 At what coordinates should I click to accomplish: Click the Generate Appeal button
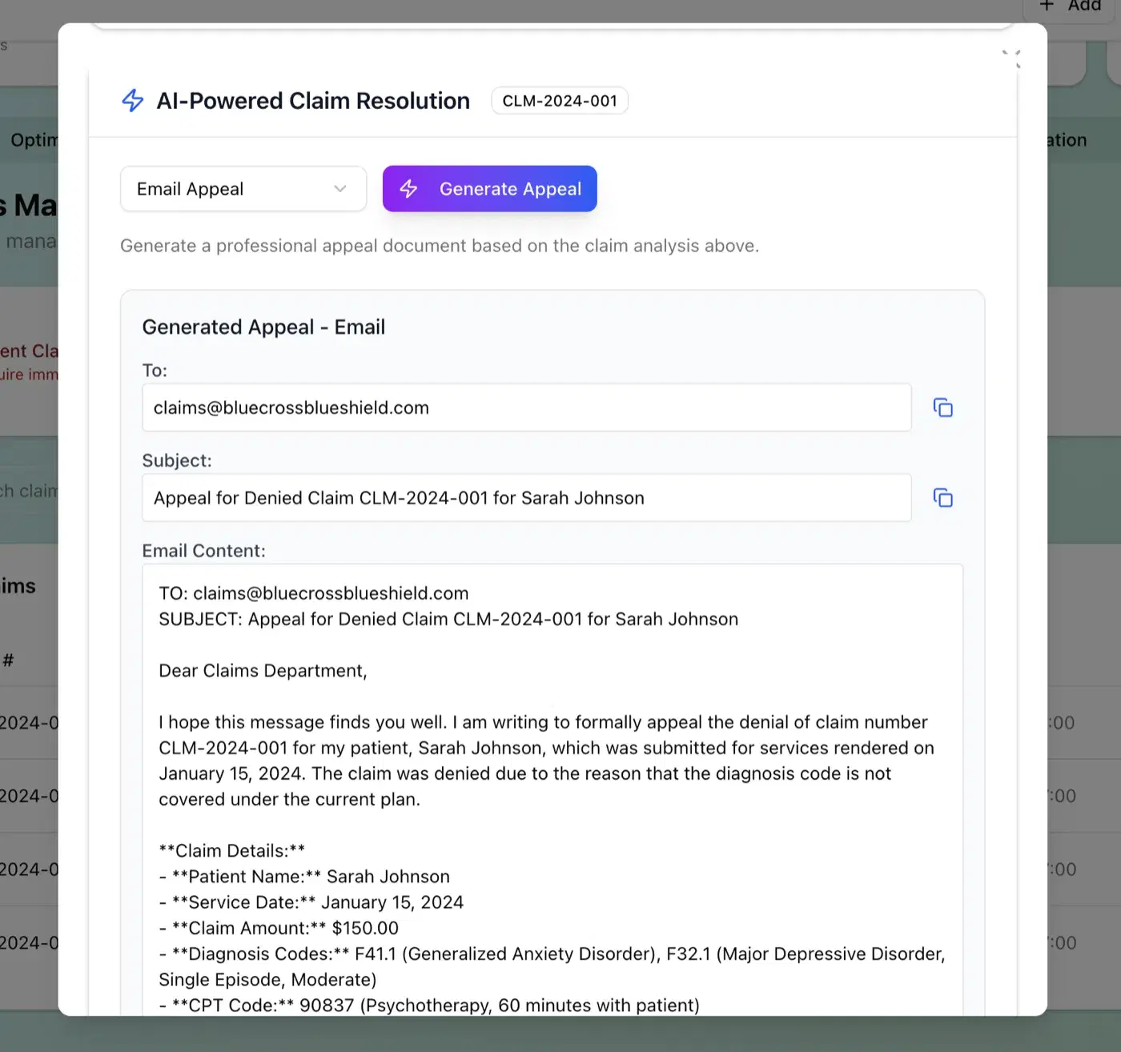pyautogui.click(x=490, y=189)
